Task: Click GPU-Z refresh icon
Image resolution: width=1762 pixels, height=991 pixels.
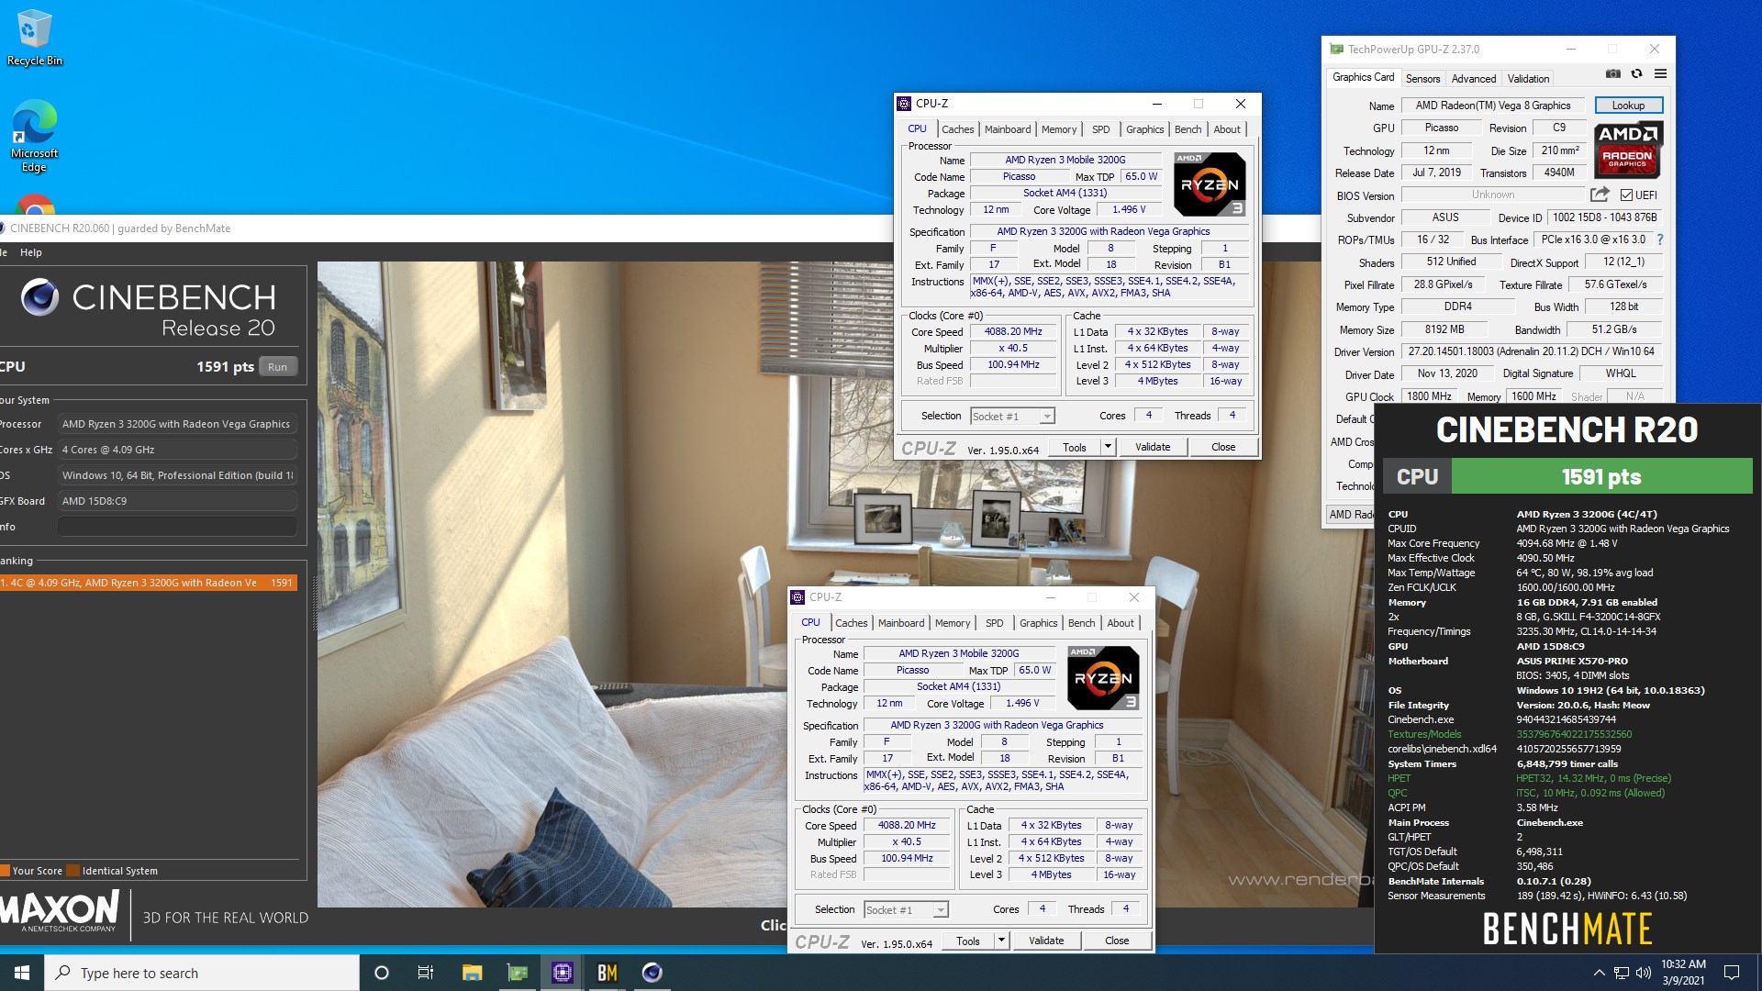Action: [x=1636, y=74]
